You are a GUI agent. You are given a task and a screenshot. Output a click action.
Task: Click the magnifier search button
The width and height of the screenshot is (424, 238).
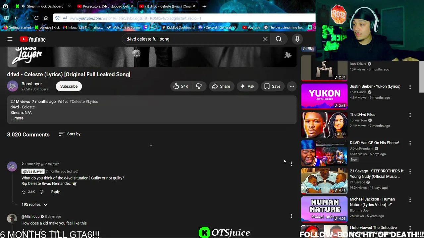pyautogui.click(x=279, y=39)
